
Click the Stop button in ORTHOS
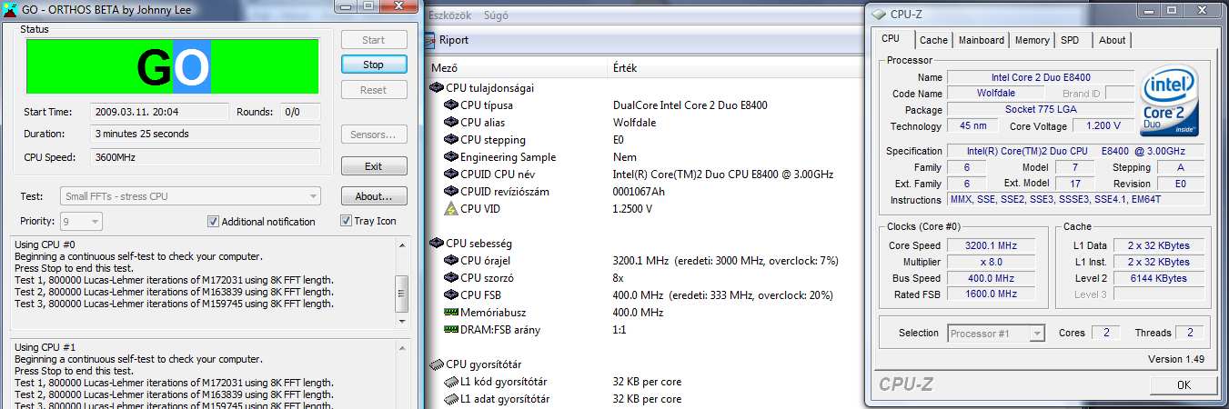(x=374, y=65)
